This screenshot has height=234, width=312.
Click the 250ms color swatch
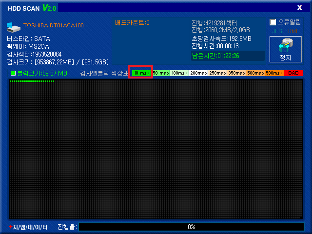(217, 73)
